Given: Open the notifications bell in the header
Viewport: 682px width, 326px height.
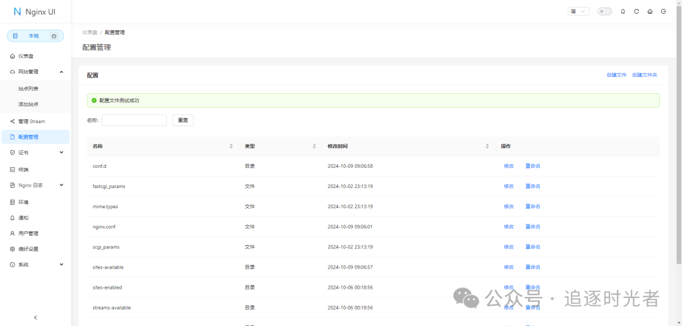Looking at the screenshot, I should pos(623,11).
